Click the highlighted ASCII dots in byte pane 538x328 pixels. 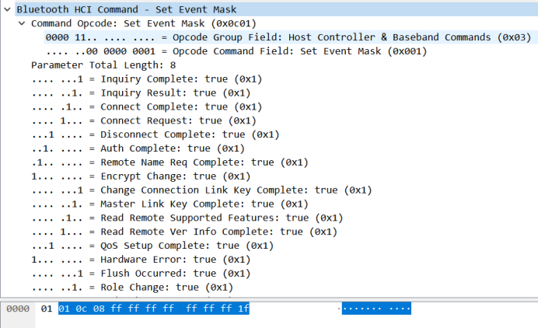click(x=376, y=309)
